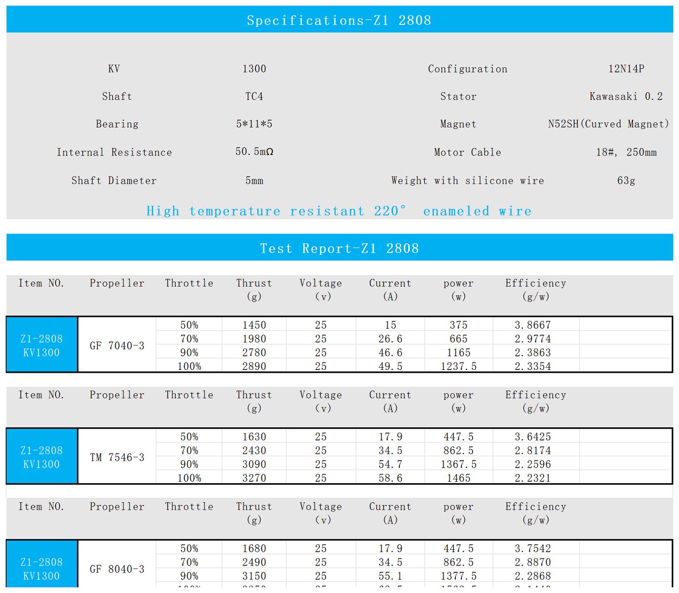Screen dimensions: 679x593
Task: Select the thrust value 3270
Action: [254, 478]
